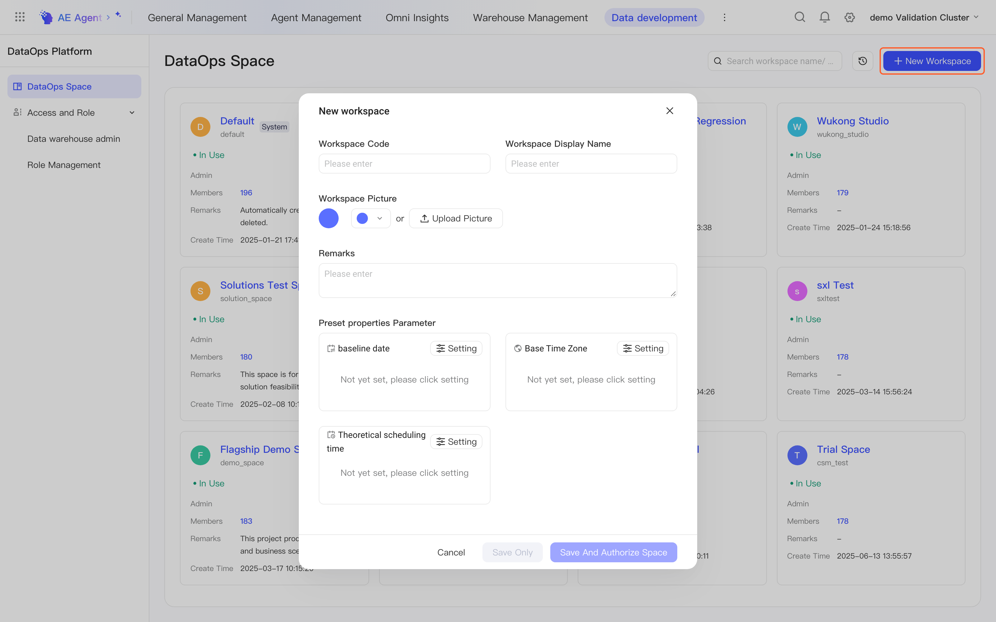Click the history refresh icon button

863,61
